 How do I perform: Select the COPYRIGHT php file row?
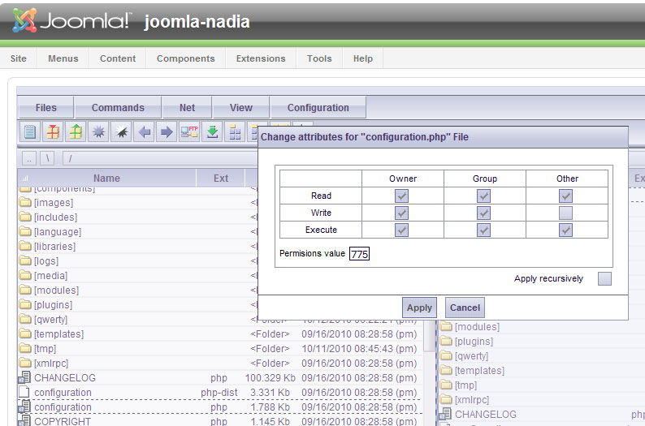pyautogui.click(x=220, y=421)
